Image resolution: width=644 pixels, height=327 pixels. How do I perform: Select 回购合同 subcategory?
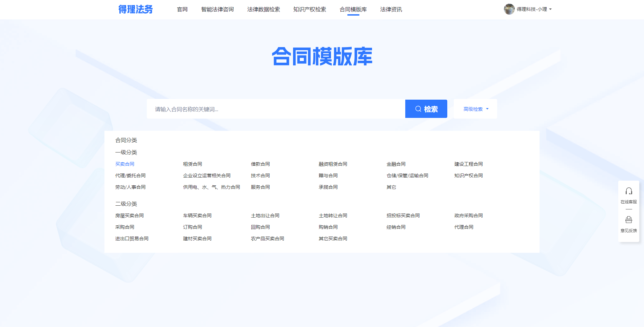click(x=260, y=227)
